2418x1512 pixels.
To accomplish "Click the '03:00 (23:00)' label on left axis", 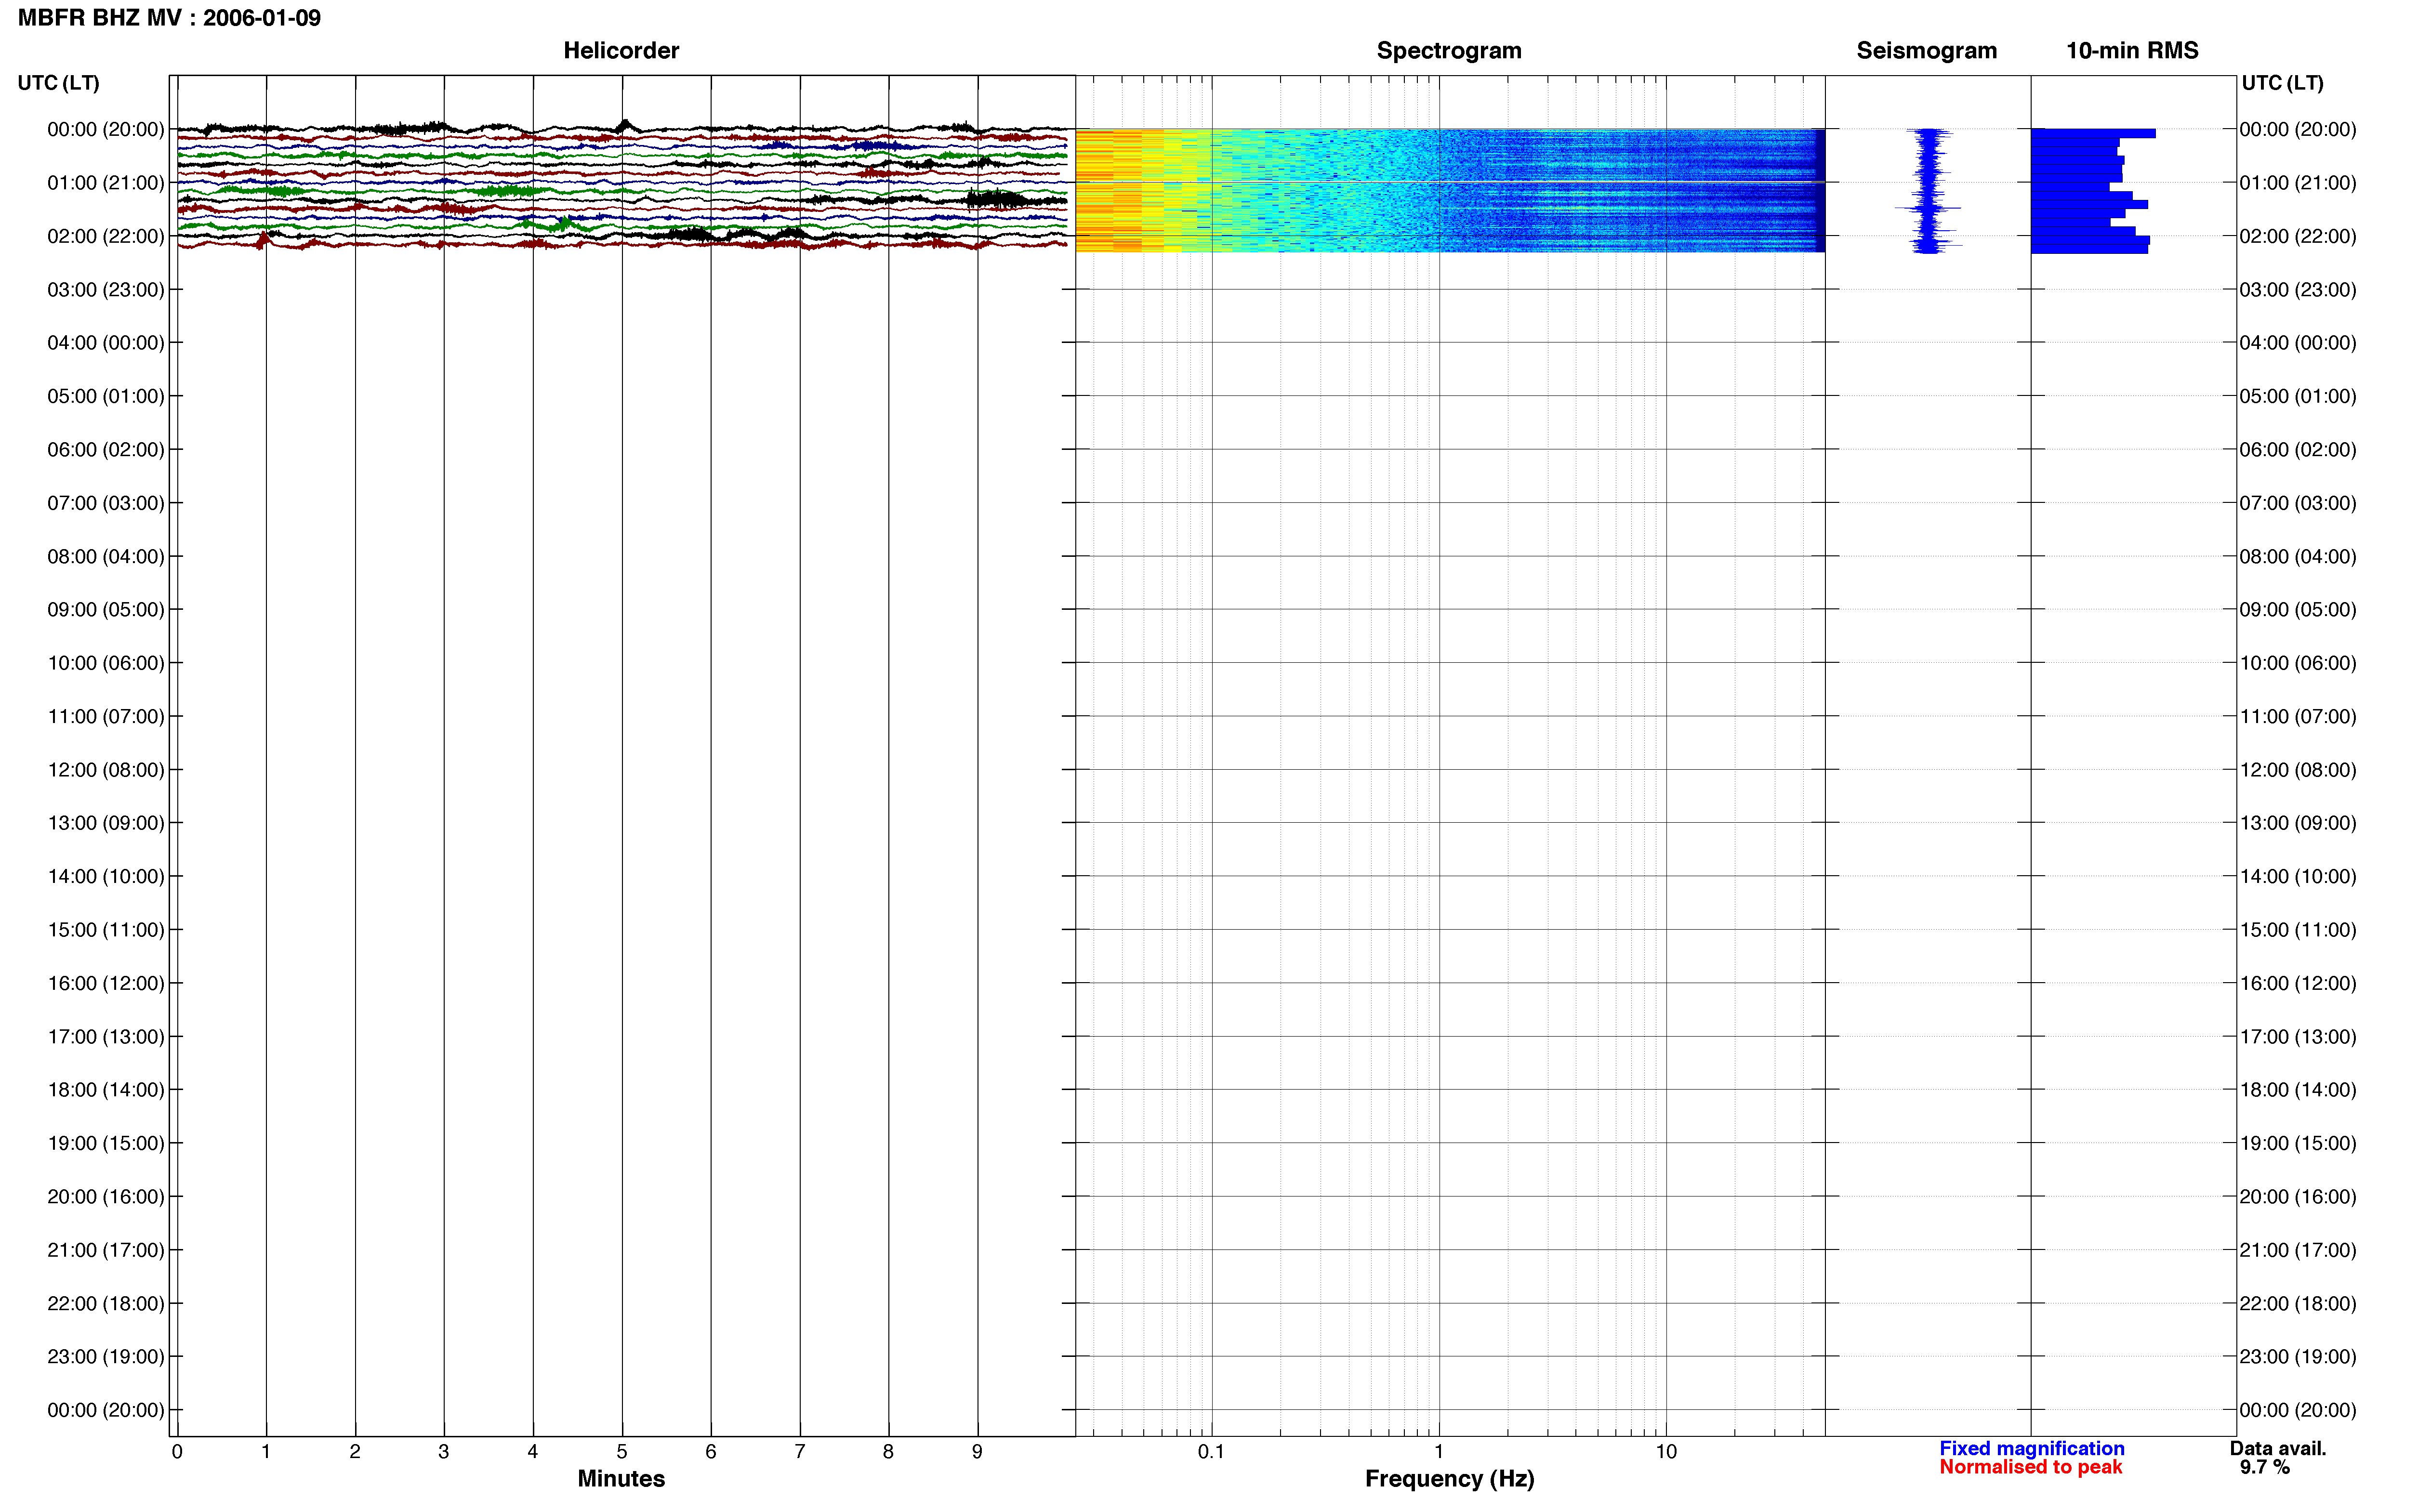I will pos(106,290).
